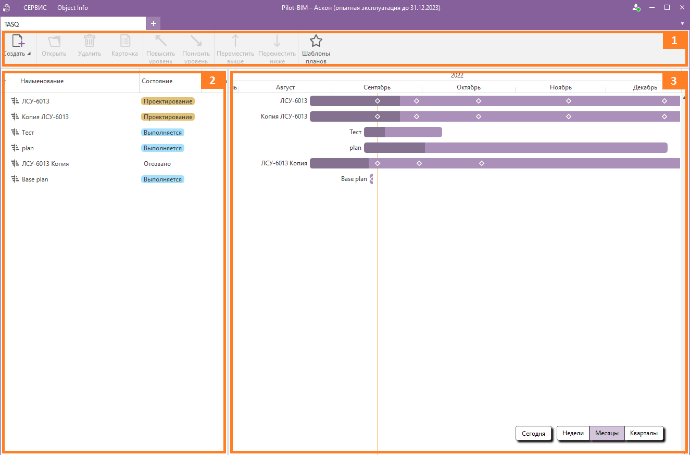This screenshot has height=455, width=690.
Task: Click Переместить выше up arrow
Action: pyautogui.click(x=235, y=42)
